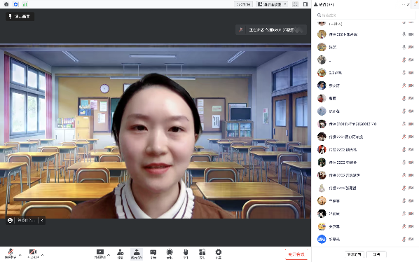Click the green network signal icon
The width and height of the screenshot is (419, 262).
(25, 4)
